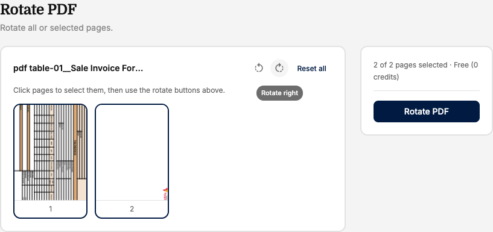This screenshot has height=232, width=493.
Task: Click empty space beside the page 2 thumbnail
Action: pyautogui.click(x=252, y=160)
